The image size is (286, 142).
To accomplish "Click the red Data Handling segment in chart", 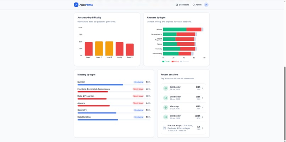I will click(185, 53).
